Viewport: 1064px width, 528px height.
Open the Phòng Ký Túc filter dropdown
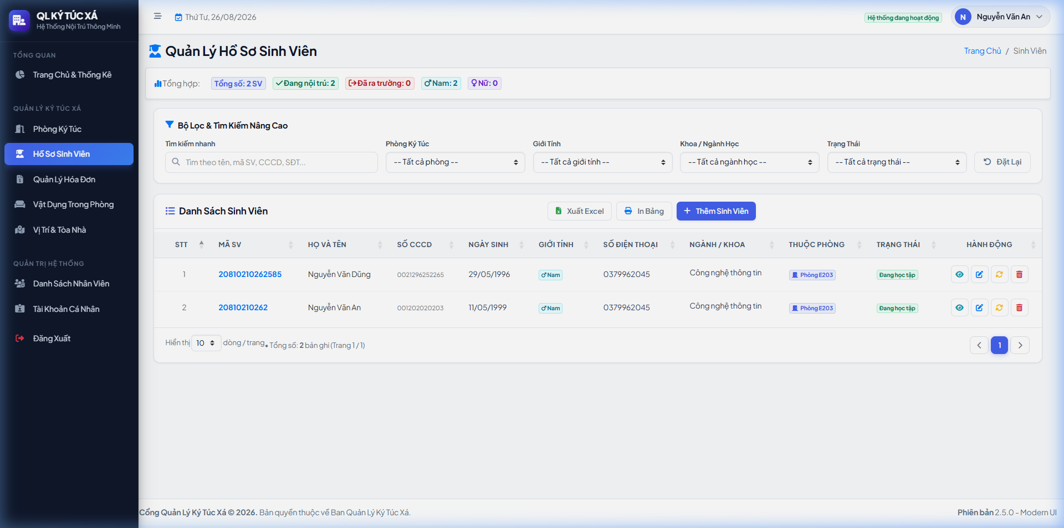pos(455,162)
